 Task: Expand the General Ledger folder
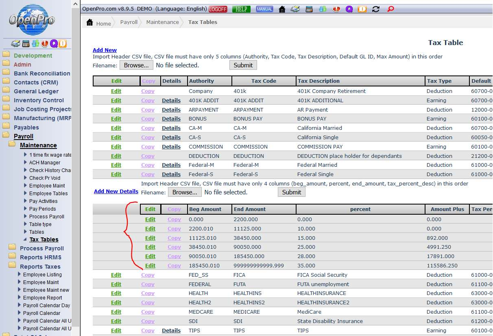36,91
